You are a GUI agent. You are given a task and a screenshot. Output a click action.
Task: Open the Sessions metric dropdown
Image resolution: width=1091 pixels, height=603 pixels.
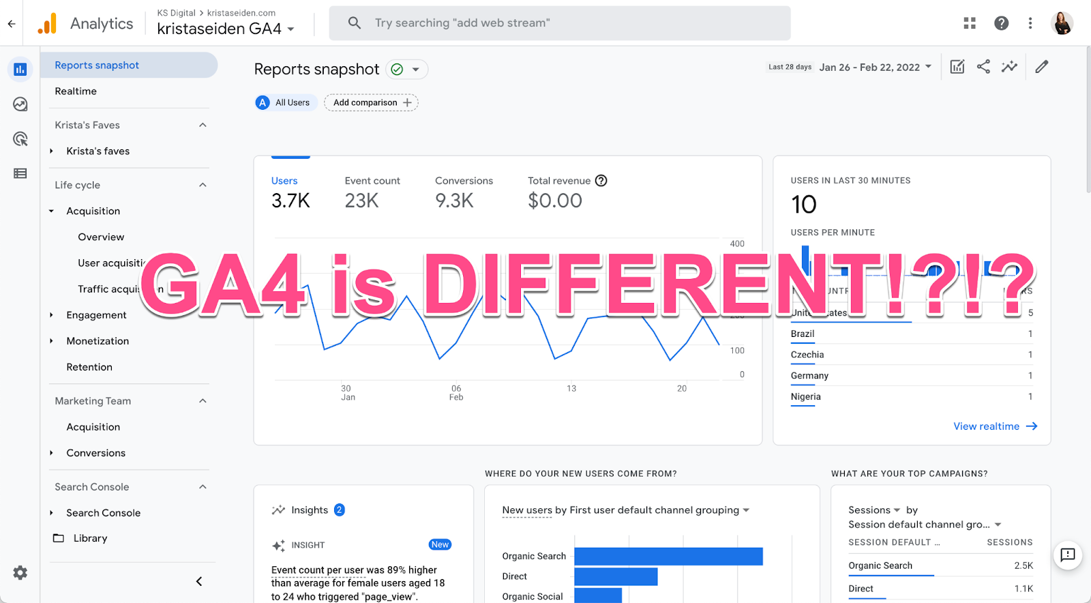(x=874, y=510)
